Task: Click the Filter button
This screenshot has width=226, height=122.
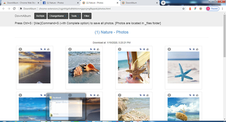Action: tap(87, 16)
